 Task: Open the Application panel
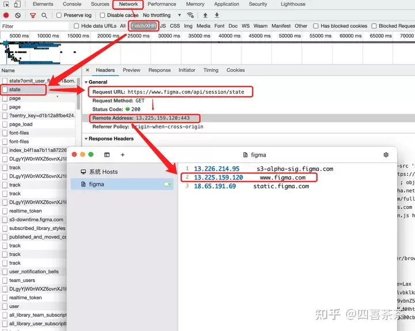tap(227, 4)
